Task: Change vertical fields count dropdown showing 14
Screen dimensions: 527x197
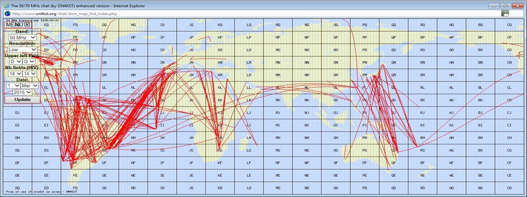Action: [29, 73]
